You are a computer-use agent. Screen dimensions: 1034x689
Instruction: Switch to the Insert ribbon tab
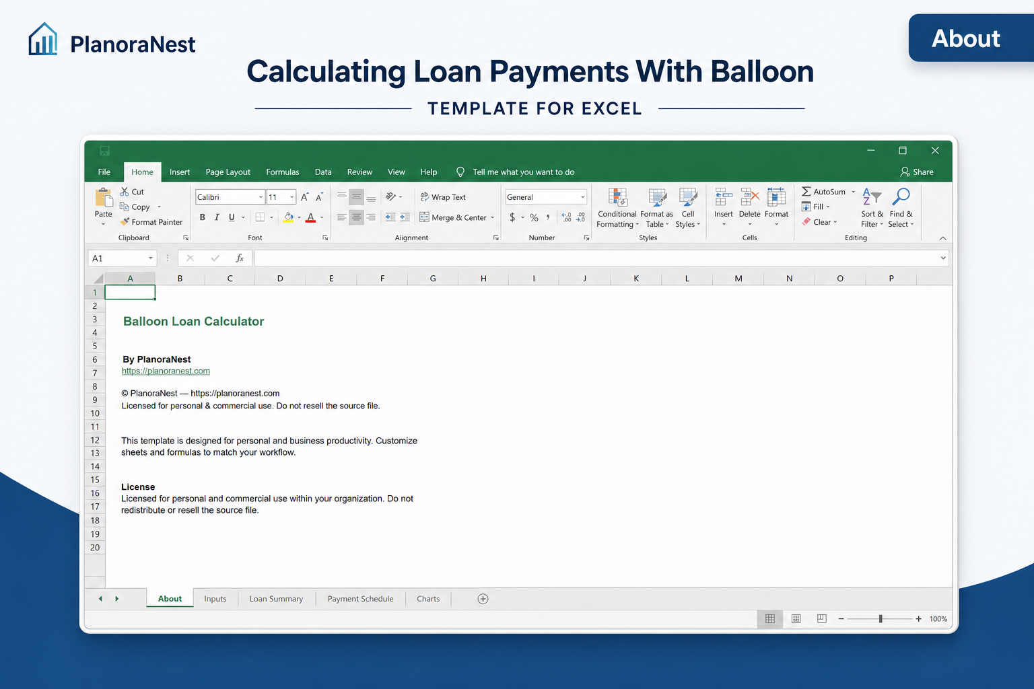pyautogui.click(x=180, y=172)
